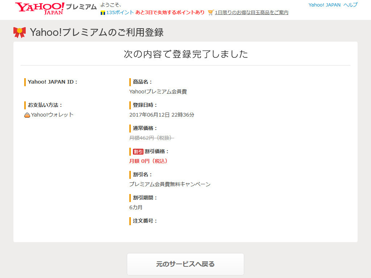Click the Yahoo!プレミアムのご利用登録 heading

[x=96, y=32]
